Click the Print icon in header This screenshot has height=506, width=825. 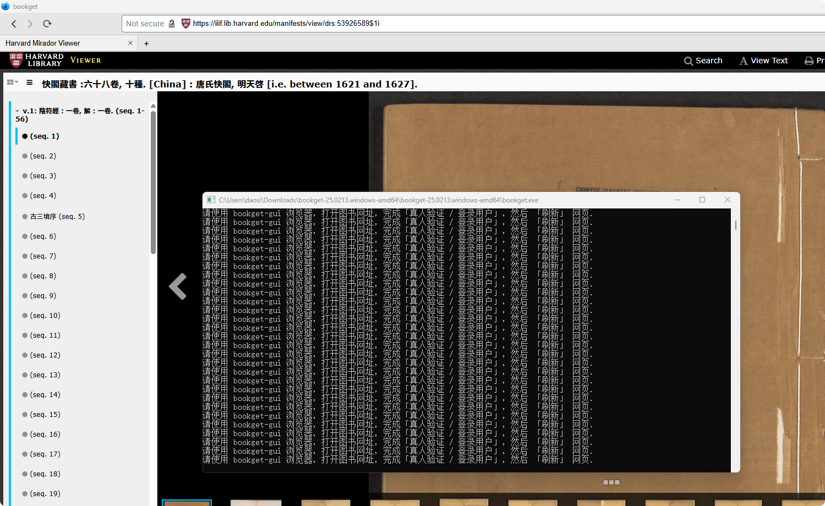point(809,61)
